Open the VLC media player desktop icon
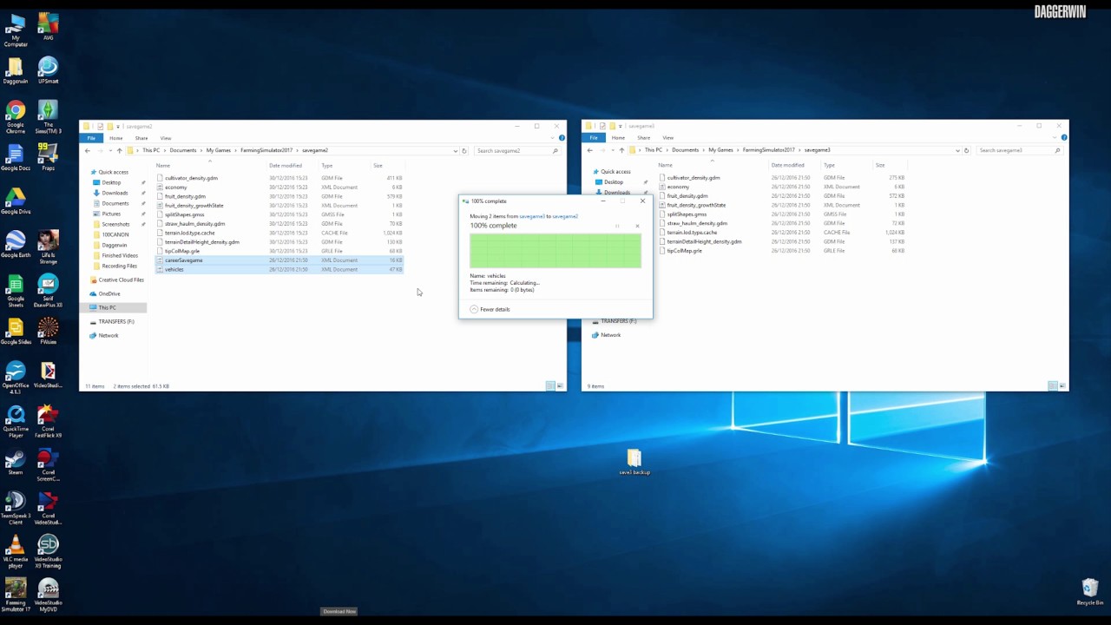The image size is (1111, 625). point(16,551)
